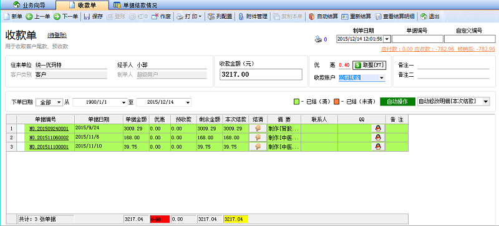
Task: Open column configuration 列配置
Action: [220, 17]
